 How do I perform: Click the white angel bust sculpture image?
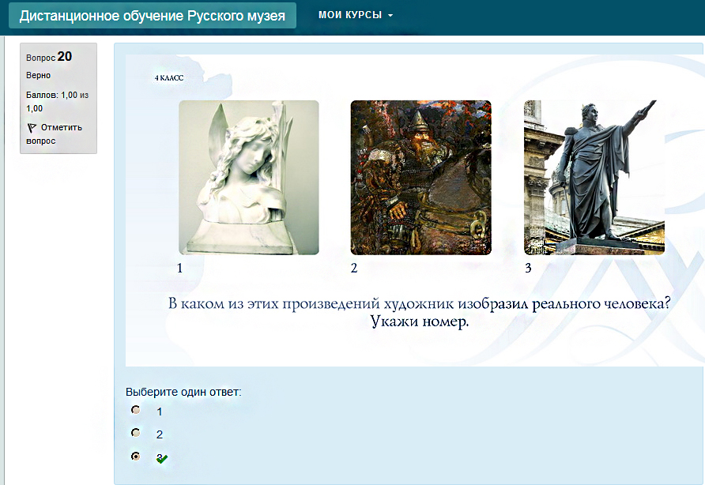[248, 177]
